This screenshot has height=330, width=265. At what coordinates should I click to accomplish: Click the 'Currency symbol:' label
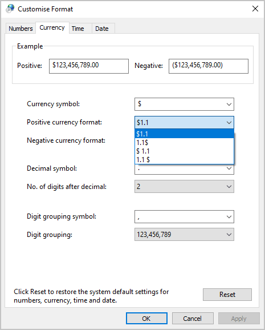53,104
